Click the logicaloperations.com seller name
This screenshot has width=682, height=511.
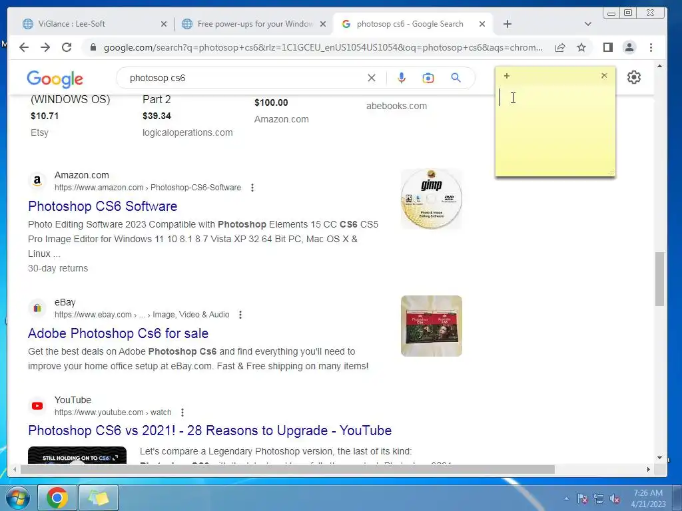coord(187,132)
